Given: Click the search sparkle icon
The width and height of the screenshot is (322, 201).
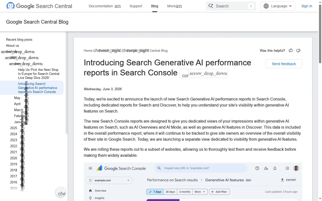Looking at the screenshot, I should pos(211,6).
